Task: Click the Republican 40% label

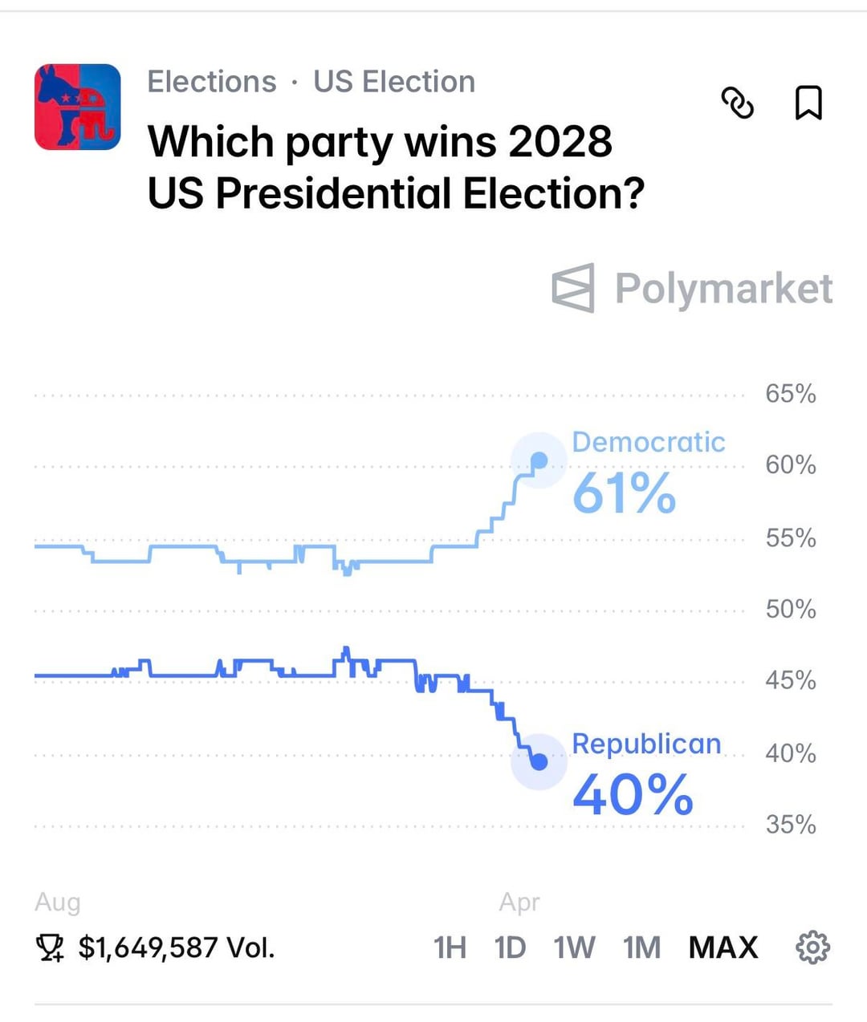Action: point(633,794)
